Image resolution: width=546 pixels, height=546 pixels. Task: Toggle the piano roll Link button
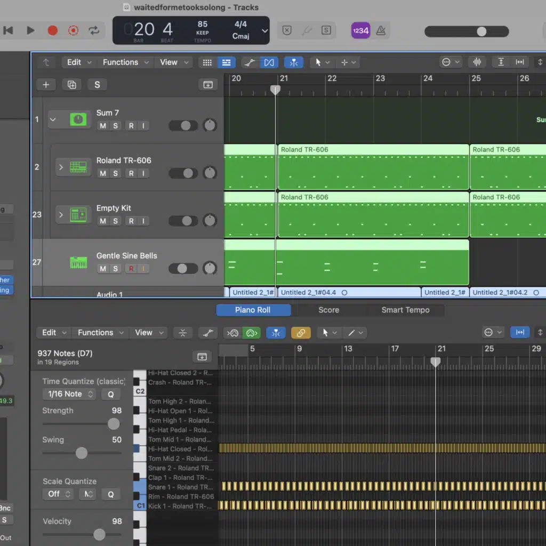(x=301, y=333)
